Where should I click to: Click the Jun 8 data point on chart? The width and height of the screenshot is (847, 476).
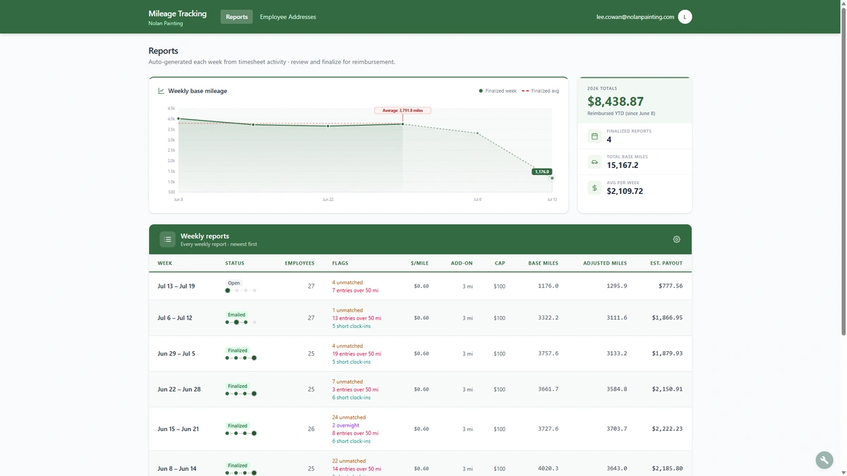[179, 119]
